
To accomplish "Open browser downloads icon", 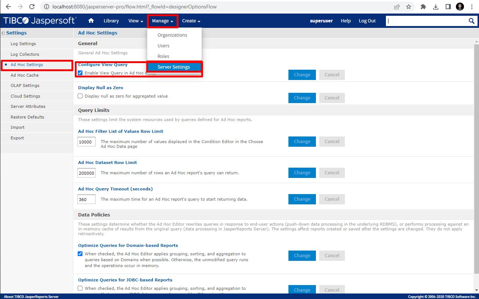I will point(436,7).
